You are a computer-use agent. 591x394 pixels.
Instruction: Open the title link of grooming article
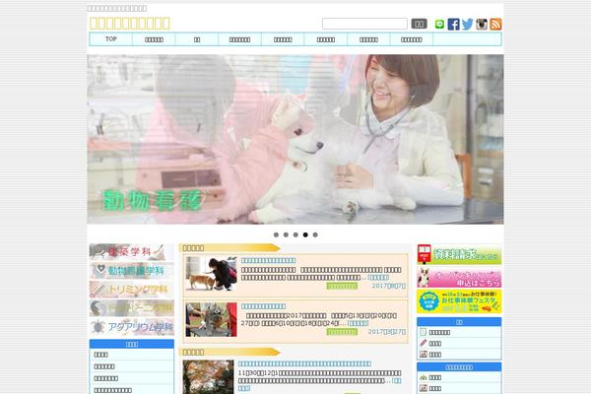263,306
